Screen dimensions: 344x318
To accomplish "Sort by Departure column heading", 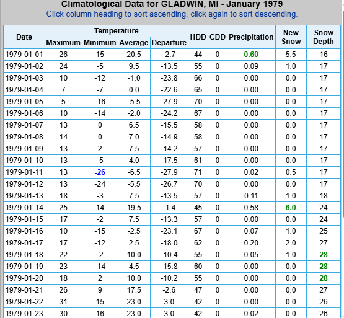I will 169,43.
